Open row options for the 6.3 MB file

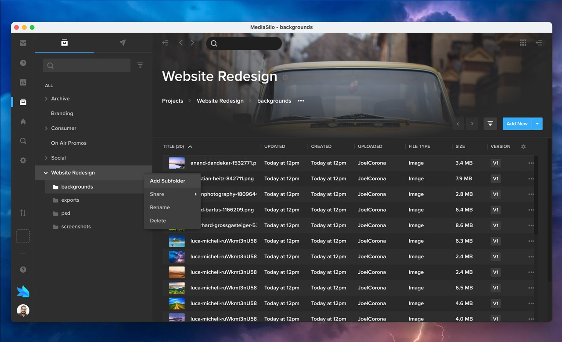pos(531,241)
